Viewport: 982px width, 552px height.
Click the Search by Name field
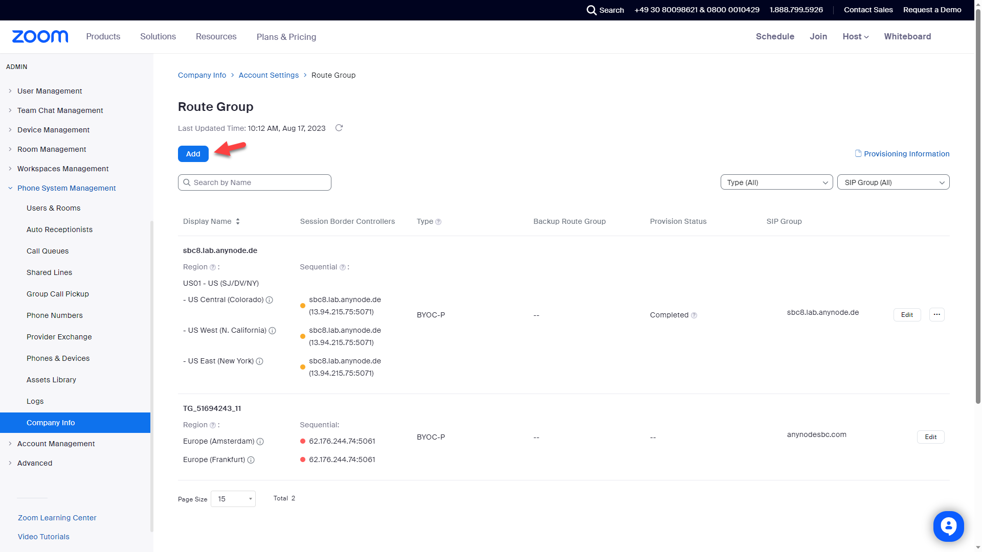(x=255, y=182)
